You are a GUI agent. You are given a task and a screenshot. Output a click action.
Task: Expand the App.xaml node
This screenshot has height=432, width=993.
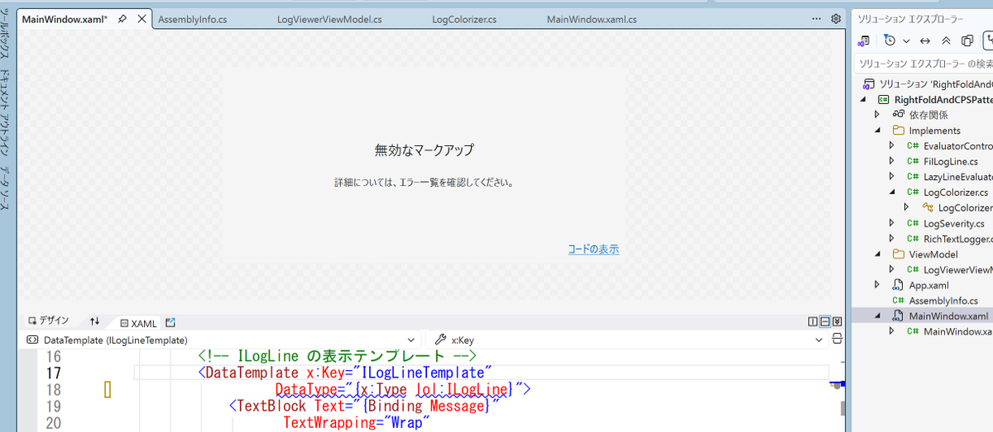click(x=877, y=285)
